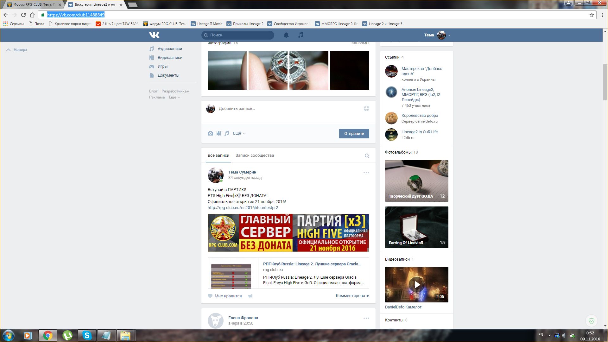The image size is (608, 342).
Task: Switch to Записи сообщества tab
Action: [255, 155]
